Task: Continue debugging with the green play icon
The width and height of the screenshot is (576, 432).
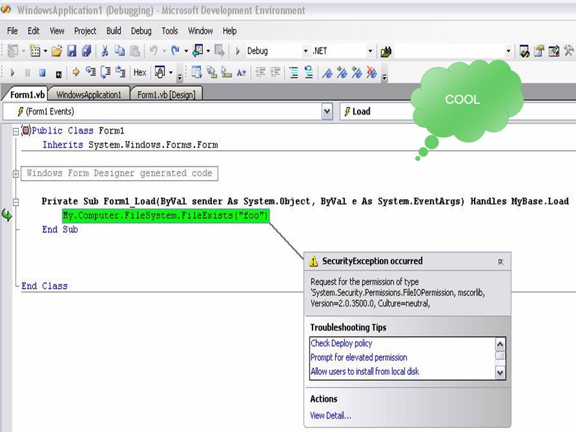Action: pyautogui.click(x=13, y=73)
